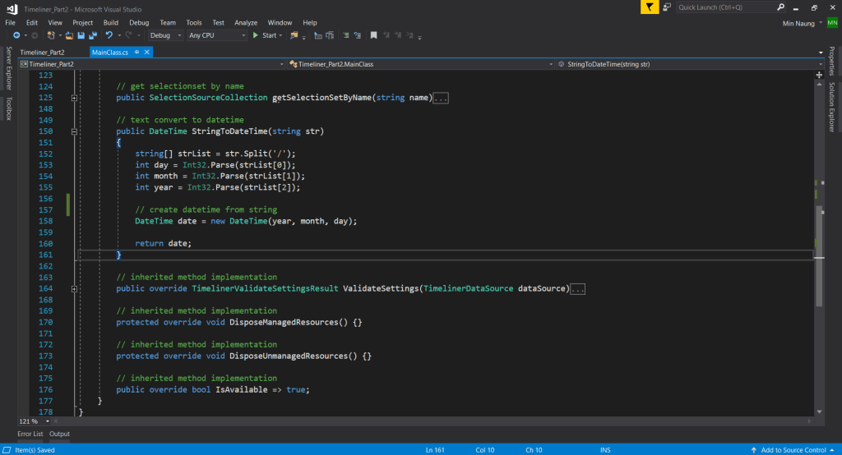The width and height of the screenshot is (842, 455).
Task: Click Add to Source Control in status bar
Action: (x=793, y=450)
